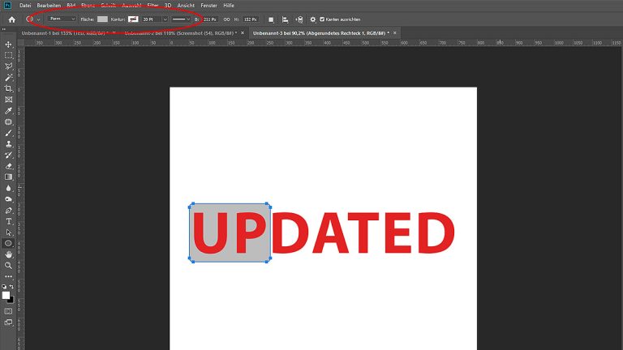The width and height of the screenshot is (623, 350).
Task: Select the Crop tool
Action: click(8, 88)
